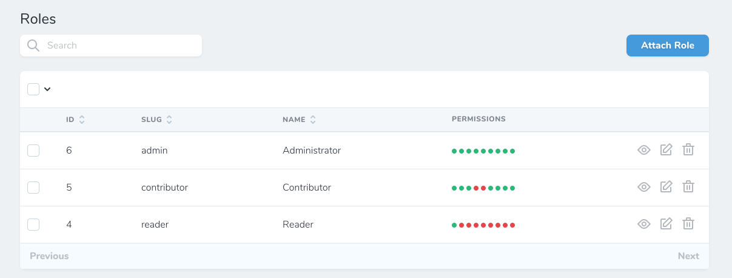Delete the contributor role
The width and height of the screenshot is (732, 278).
coord(688,187)
